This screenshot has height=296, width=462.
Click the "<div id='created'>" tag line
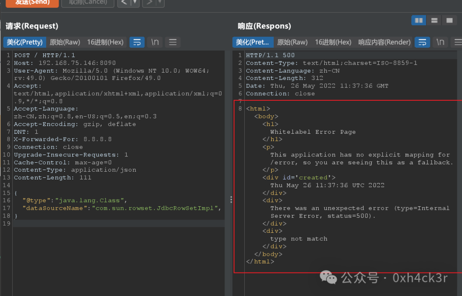coord(299,177)
